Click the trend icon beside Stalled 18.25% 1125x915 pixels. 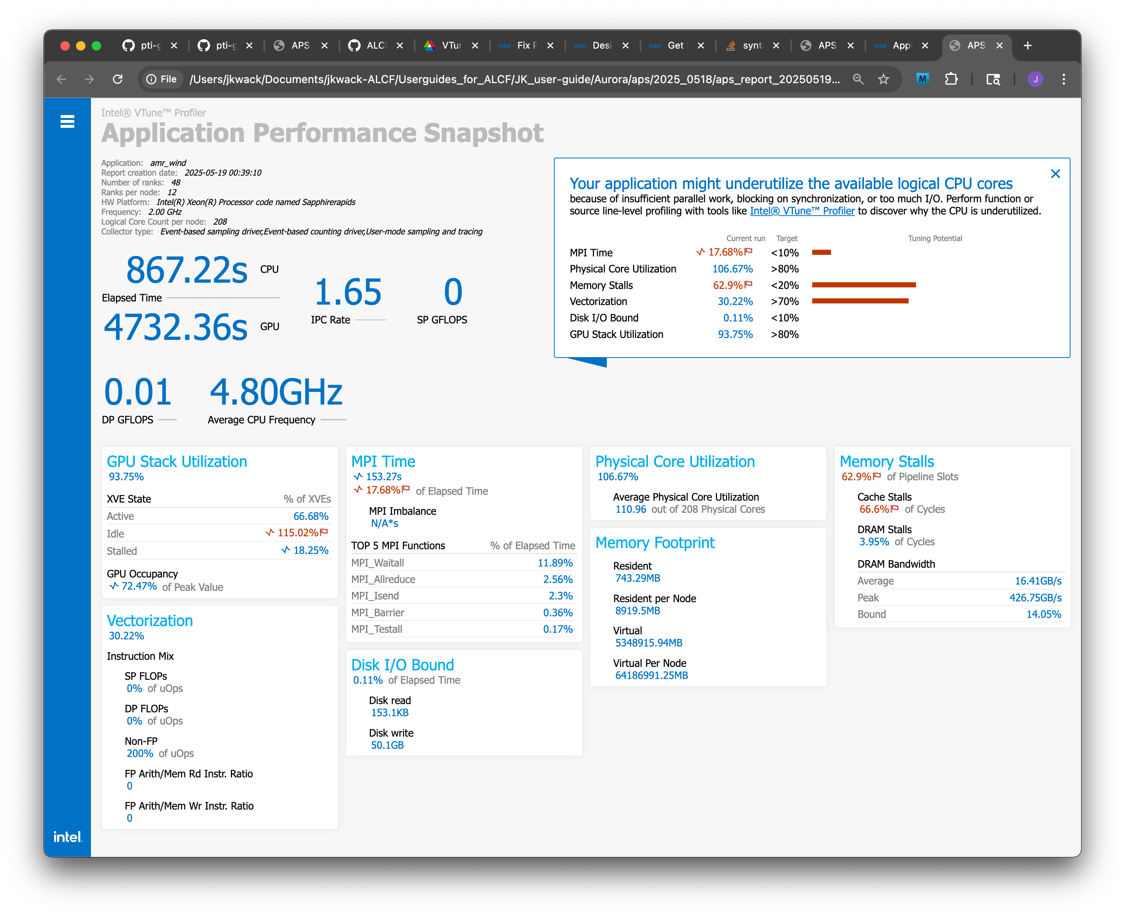point(286,550)
